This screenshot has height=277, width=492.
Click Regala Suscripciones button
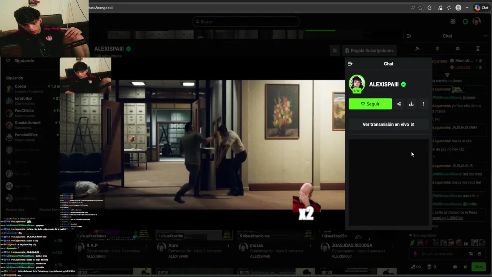pos(369,50)
